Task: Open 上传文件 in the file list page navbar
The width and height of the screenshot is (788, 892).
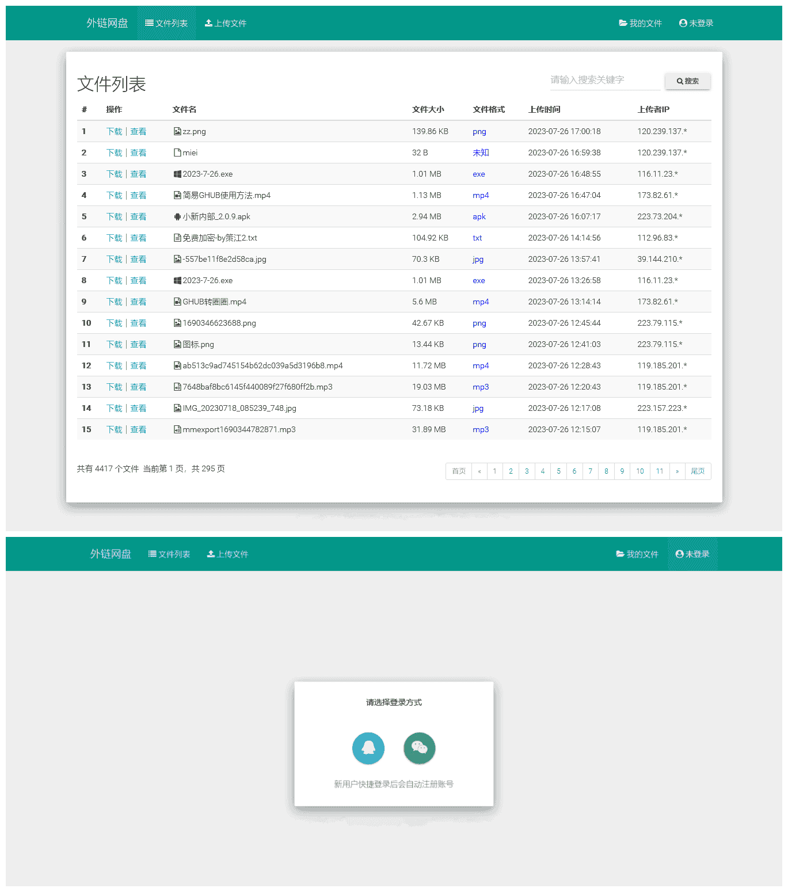Action: [226, 23]
